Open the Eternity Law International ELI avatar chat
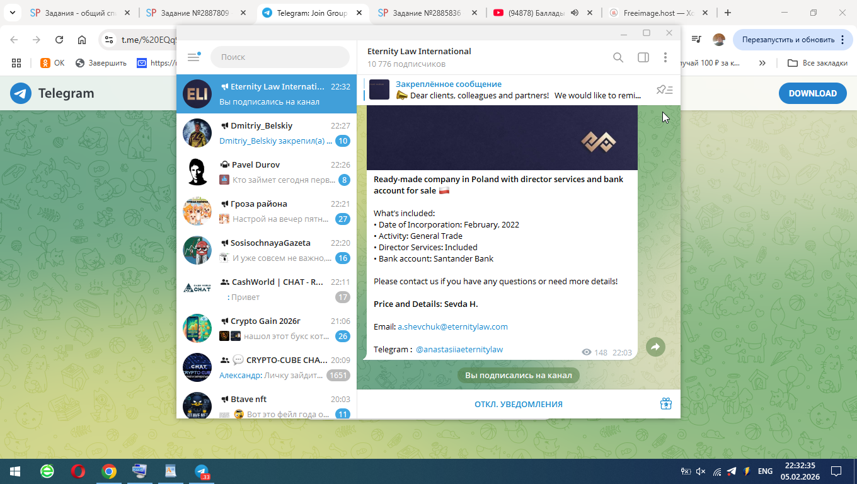This screenshot has width=857, height=484. pos(197,94)
